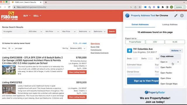This screenshot has height=105, width=187.
Task: Go to results page 6
Action: coord(80,43)
